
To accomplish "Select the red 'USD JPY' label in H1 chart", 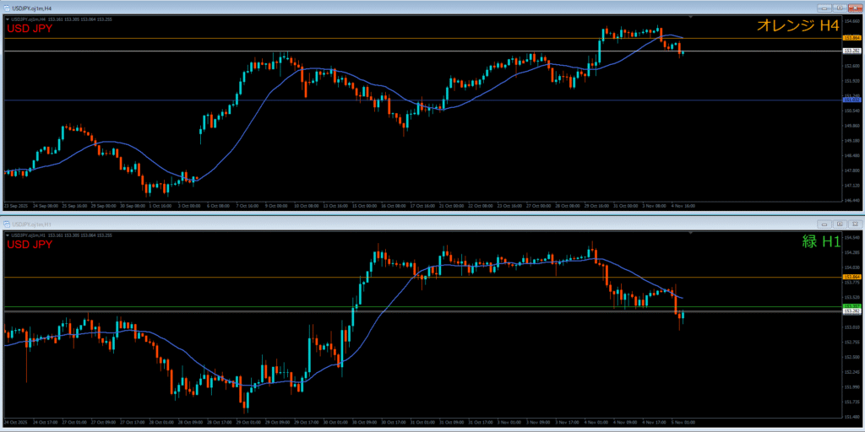I will [29, 244].
